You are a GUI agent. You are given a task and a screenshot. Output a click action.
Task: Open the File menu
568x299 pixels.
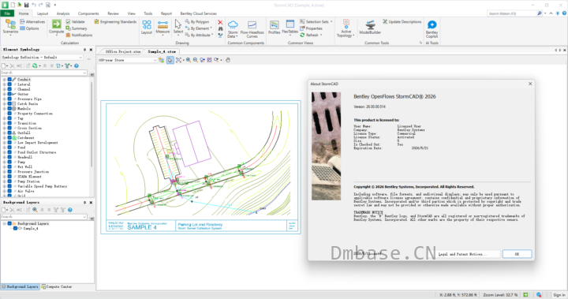[7, 13]
